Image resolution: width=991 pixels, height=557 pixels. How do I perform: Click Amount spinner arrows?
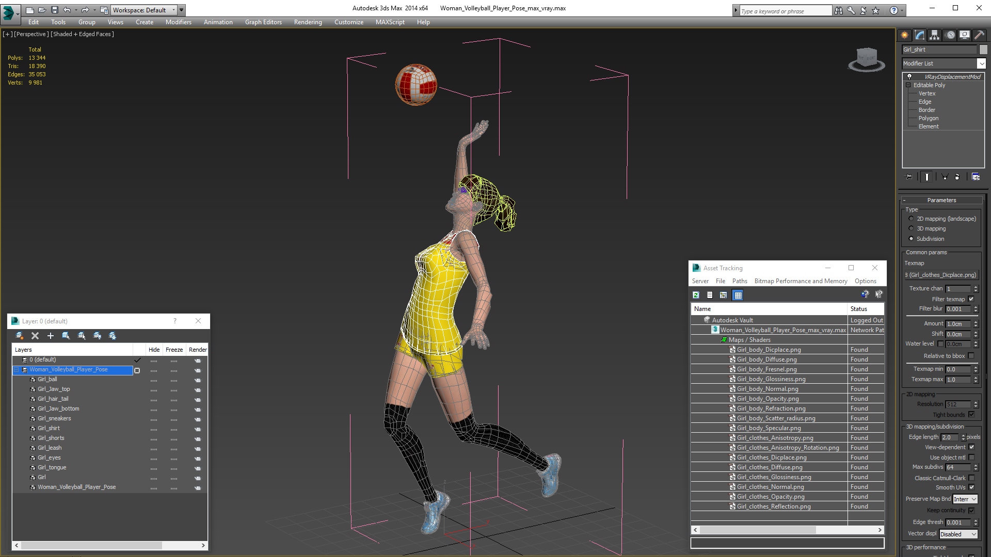point(976,324)
